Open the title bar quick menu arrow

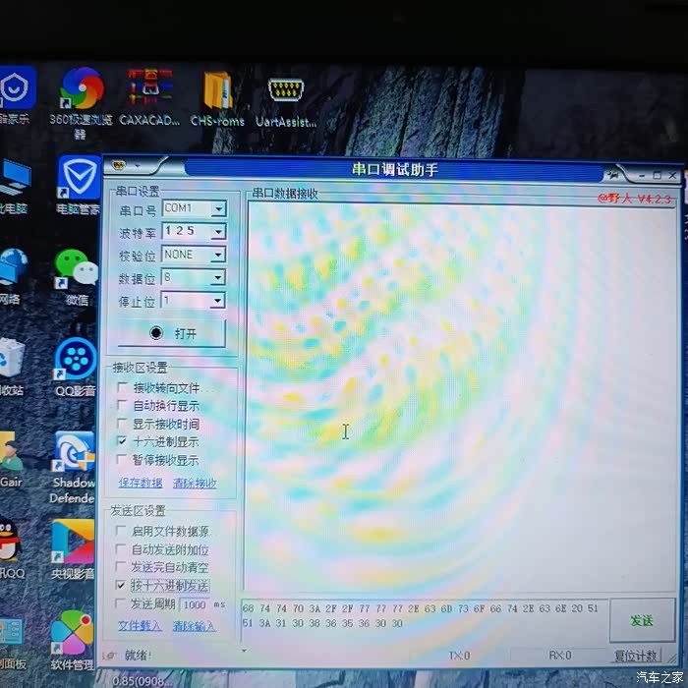tap(138, 166)
